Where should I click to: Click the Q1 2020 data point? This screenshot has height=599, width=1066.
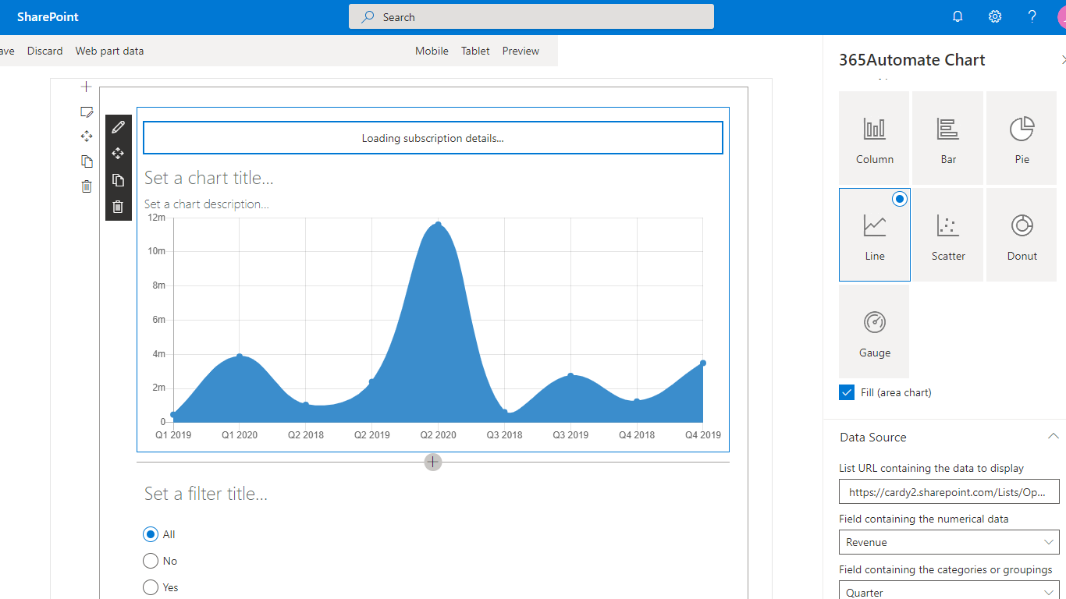(240, 356)
